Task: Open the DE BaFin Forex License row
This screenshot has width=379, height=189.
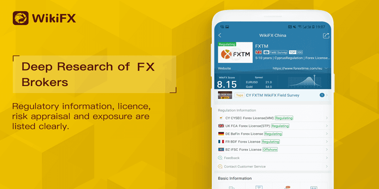Action: pyautogui.click(x=273, y=134)
